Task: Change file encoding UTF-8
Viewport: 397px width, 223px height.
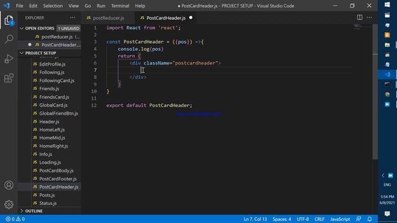Action: [303, 219]
